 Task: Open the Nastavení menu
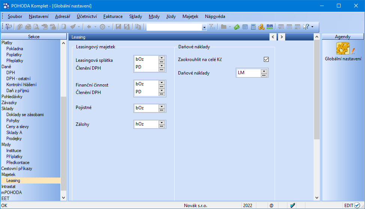pyautogui.click(x=39, y=16)
